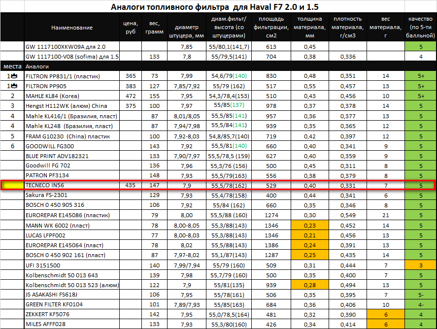Click the 'плотность материала, г/см3' header
Viewport: 437px width, 329px height.
tap(347, 27)
